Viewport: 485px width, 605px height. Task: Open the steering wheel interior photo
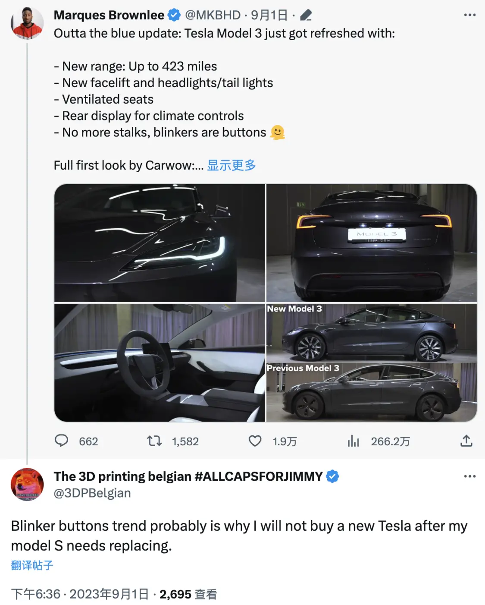coord(160,362)
